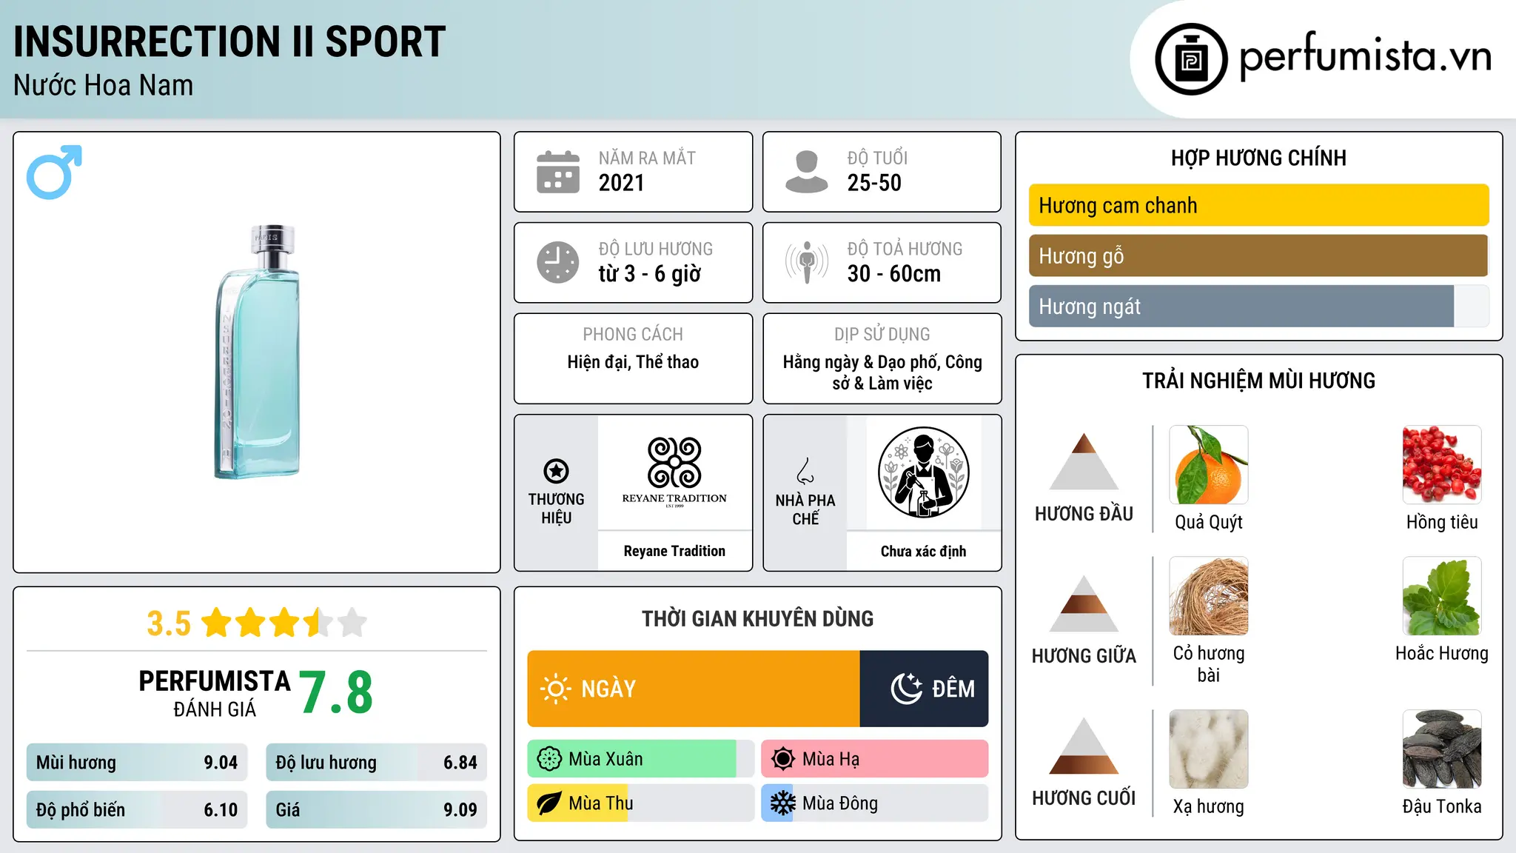Open the perfumista.vn site name
This screenshot has width=1516, height=853.
click(1366, 56)
